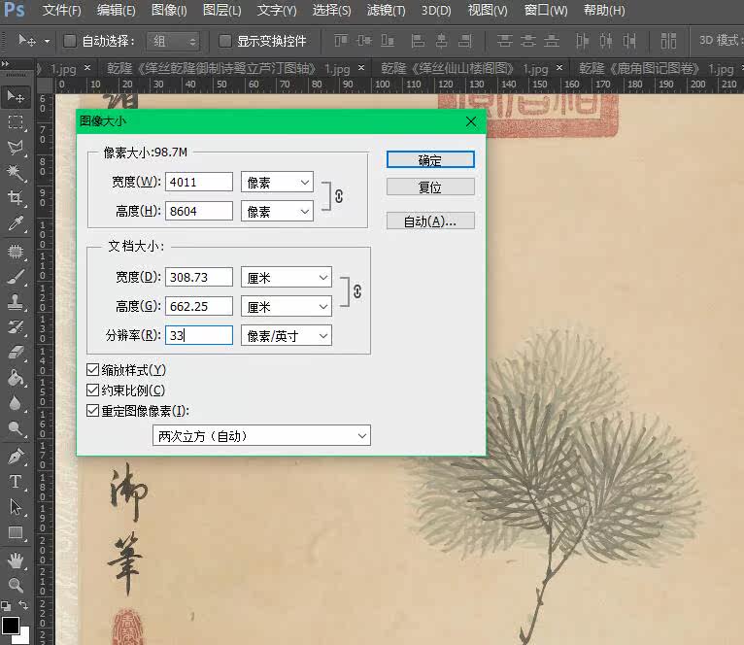Click the align left edges icon
This screenshot has height=645, width=744.
point(418,41)
